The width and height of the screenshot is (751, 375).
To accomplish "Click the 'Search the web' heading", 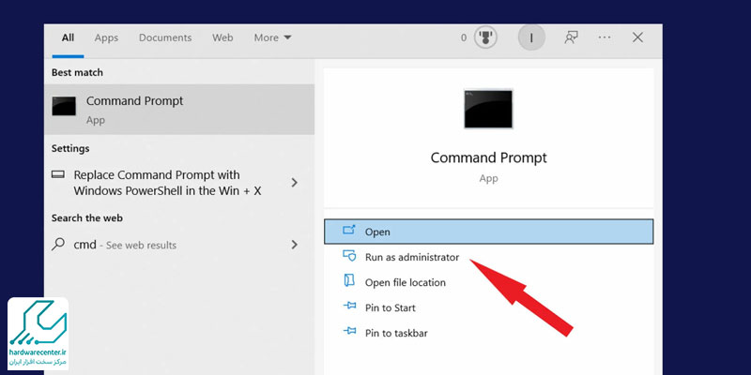I will (x=87, y=218).
